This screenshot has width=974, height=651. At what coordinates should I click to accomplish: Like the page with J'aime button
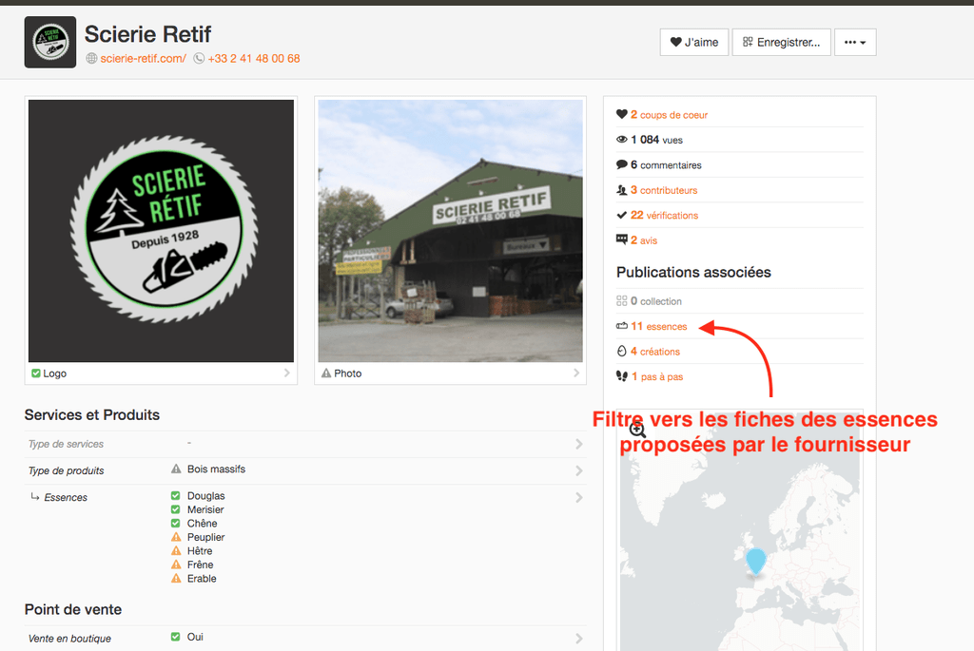pos(693,42)
